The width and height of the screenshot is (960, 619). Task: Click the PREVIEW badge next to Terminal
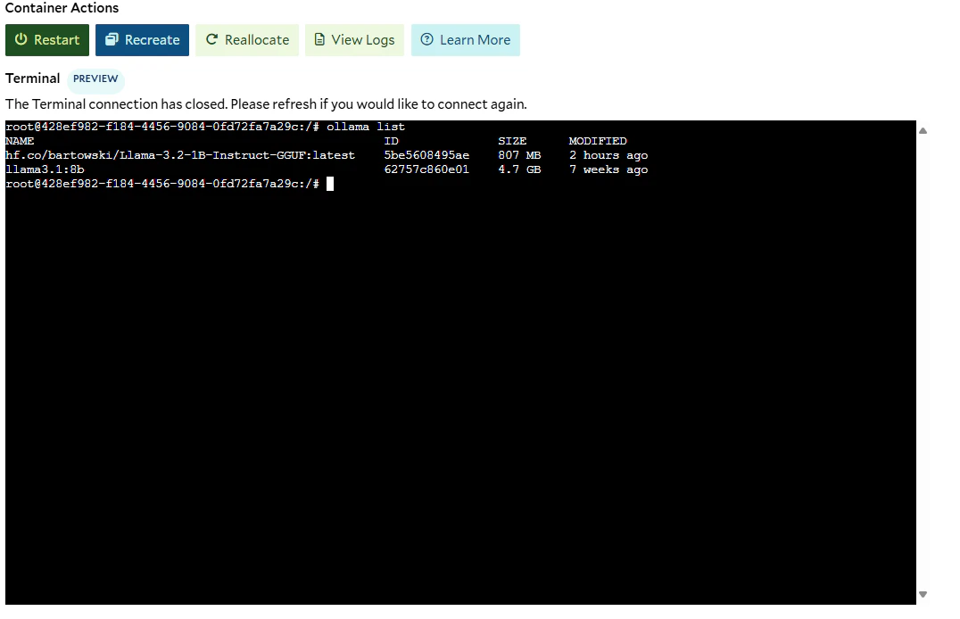tap(95, 78)
